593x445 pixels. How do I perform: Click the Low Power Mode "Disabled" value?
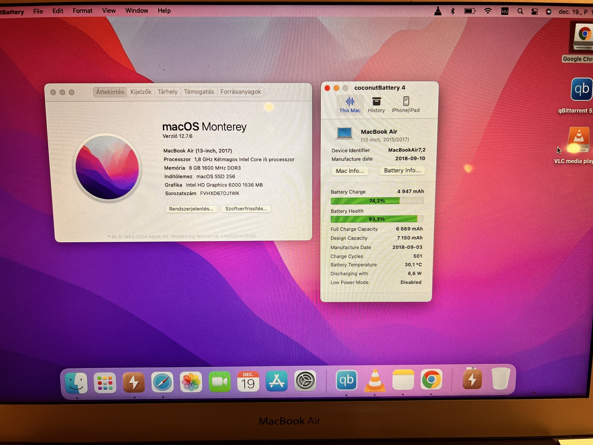click(x=411, y=282)
